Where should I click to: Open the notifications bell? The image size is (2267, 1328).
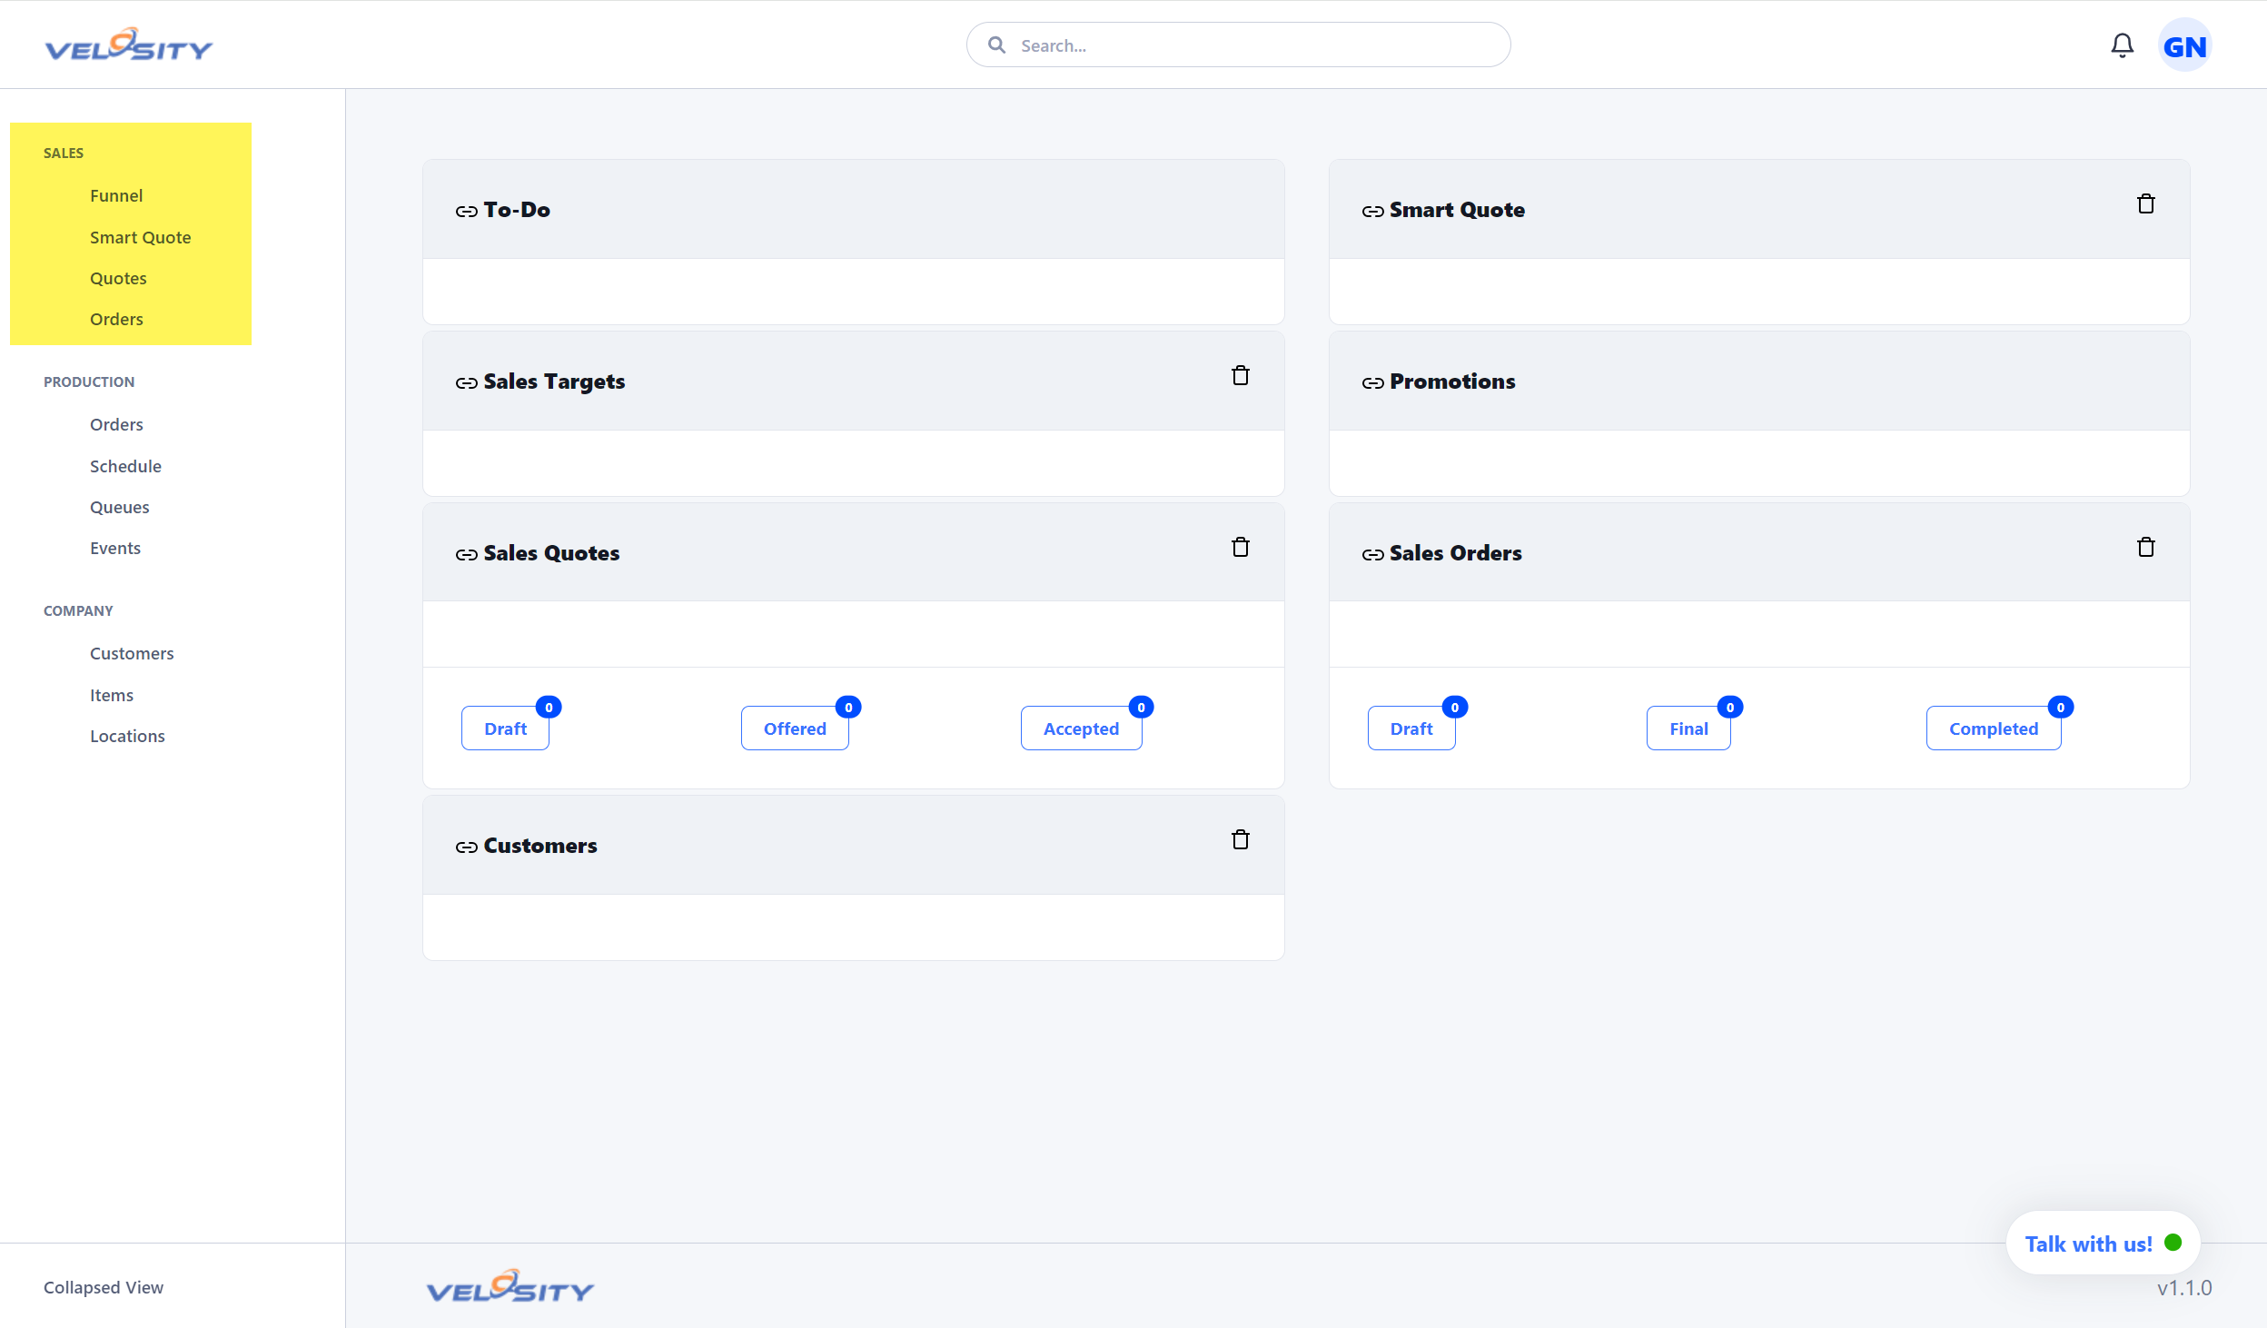[x=2122, y=45]
